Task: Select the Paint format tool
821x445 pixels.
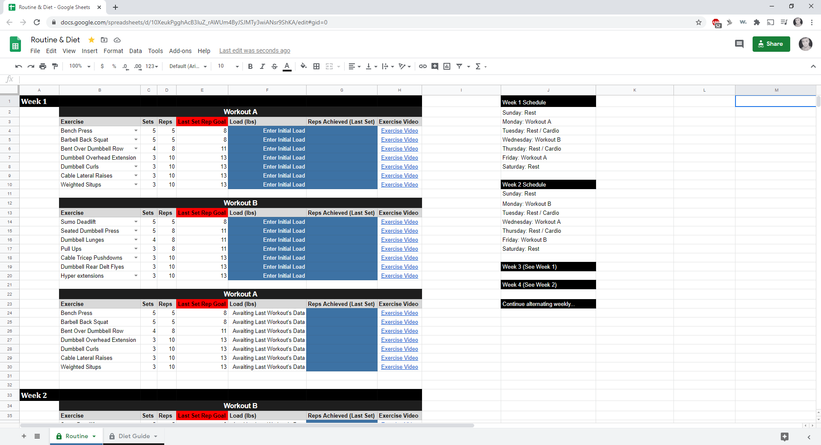Action: tap(55, 66)
